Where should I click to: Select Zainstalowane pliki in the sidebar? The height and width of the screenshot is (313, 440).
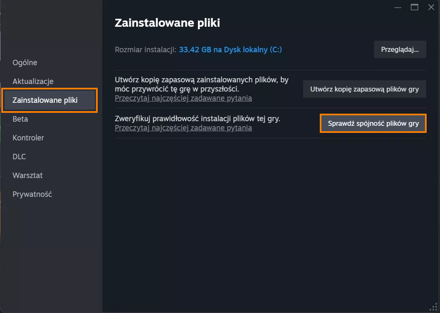click(49, 100)
